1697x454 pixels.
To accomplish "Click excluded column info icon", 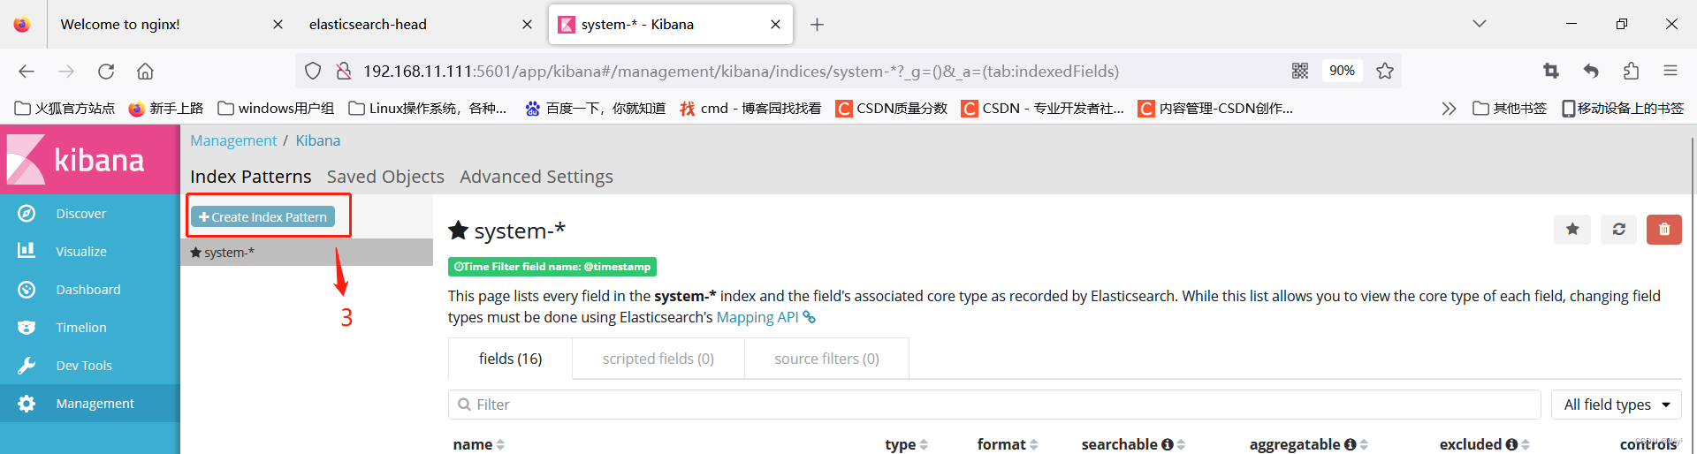I will (x=1512, y=444).
